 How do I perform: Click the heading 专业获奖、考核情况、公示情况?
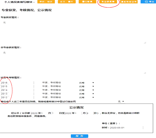pyautogui.click(x=27, y=10)
